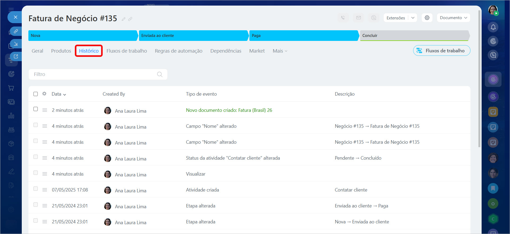Click the Fluxos de trabalho button on right

coord(442,51)
